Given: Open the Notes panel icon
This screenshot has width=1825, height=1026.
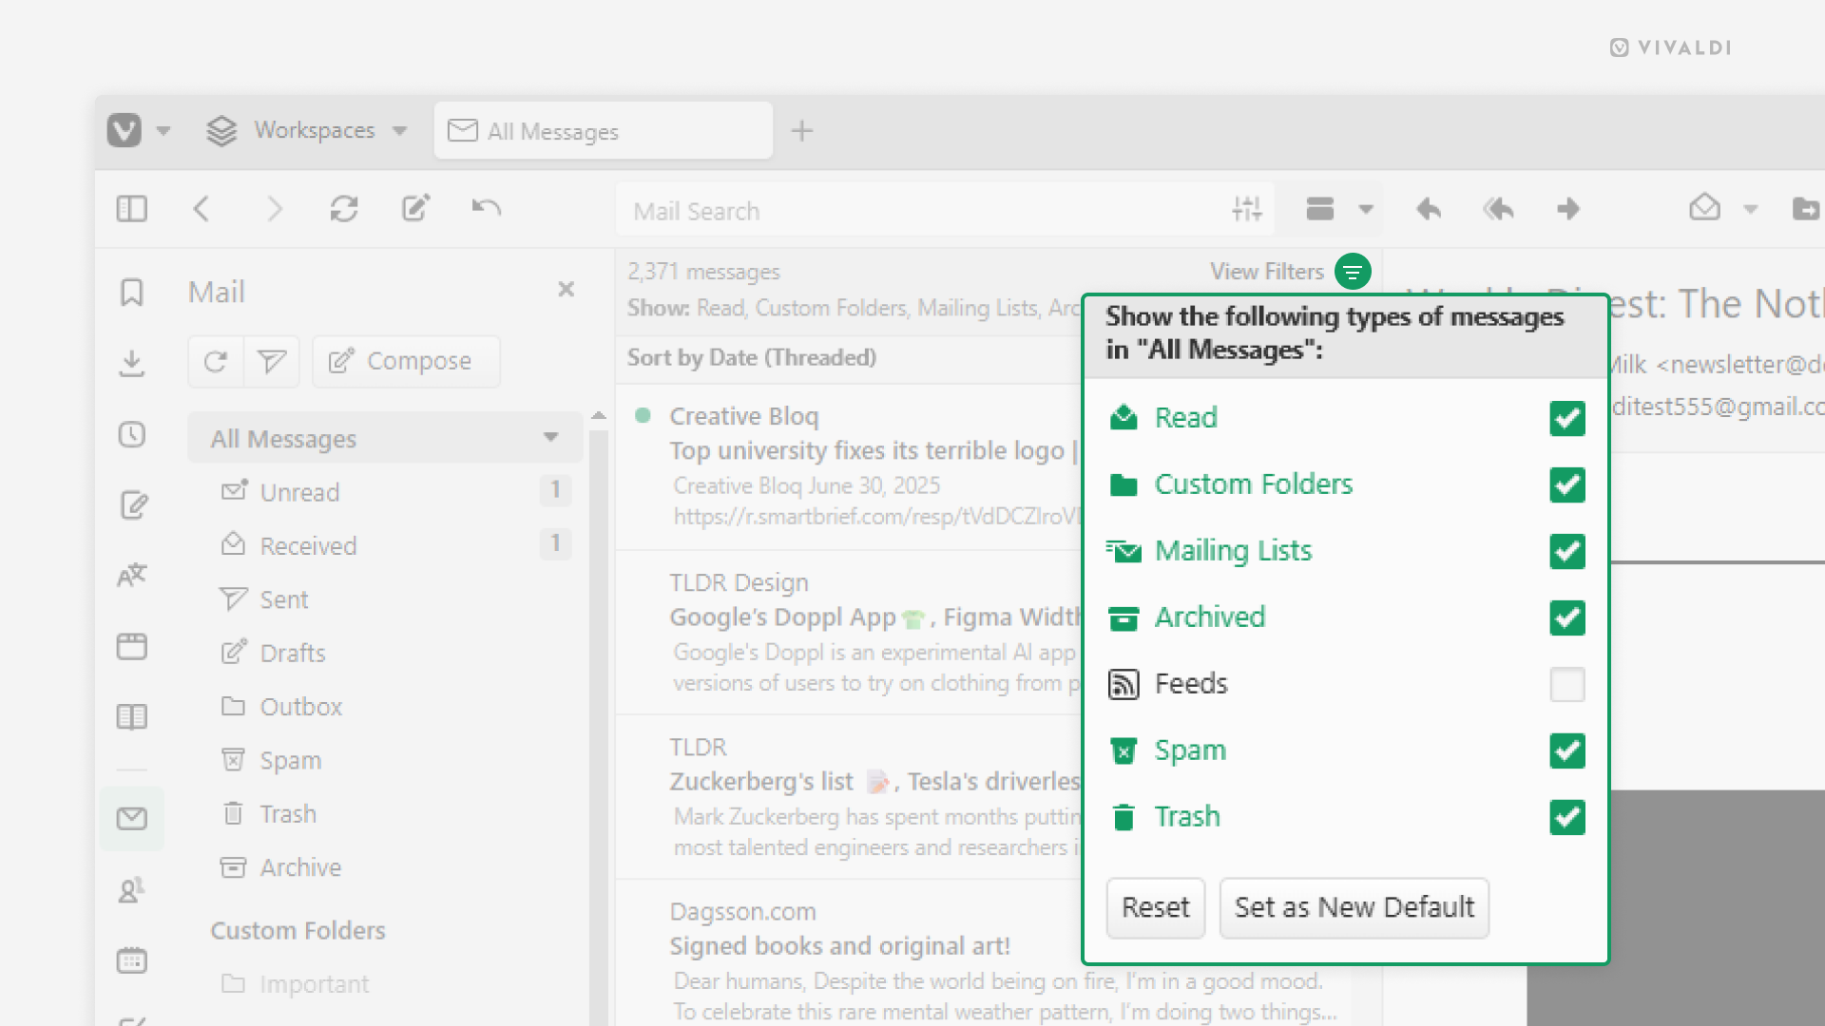Looking at the screenshot, I should click(x=134, y=504).
